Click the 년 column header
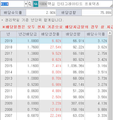The height and width of the screenshot is (120, 113). tap(8, 34)
